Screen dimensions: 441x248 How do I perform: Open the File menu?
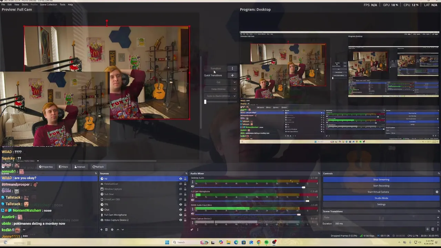coord(3,4)
